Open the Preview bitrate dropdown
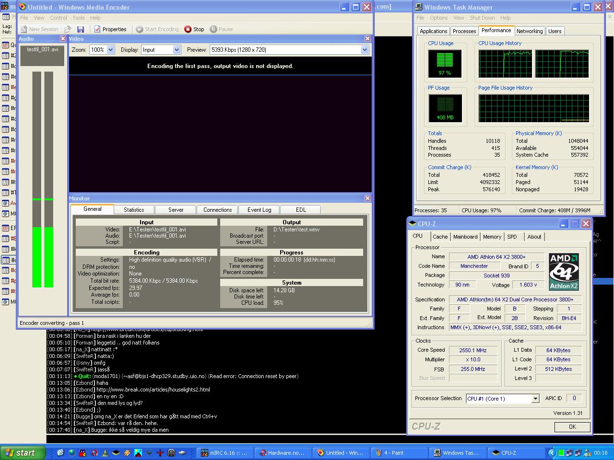Screen dimensions: 614x460 click(365, 50)
